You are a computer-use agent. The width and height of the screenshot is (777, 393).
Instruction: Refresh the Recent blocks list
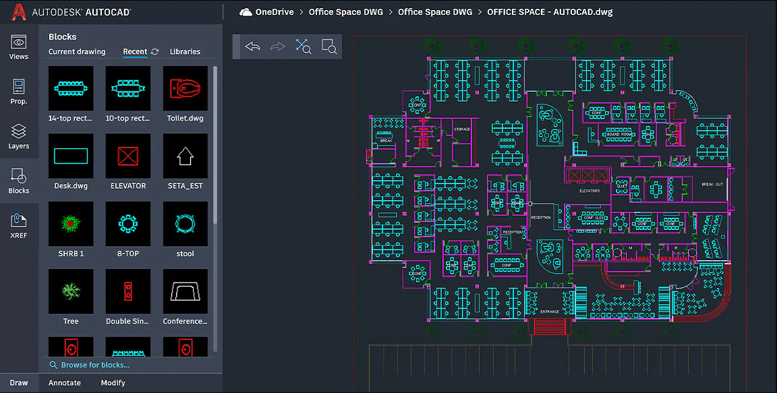point(154,51)
